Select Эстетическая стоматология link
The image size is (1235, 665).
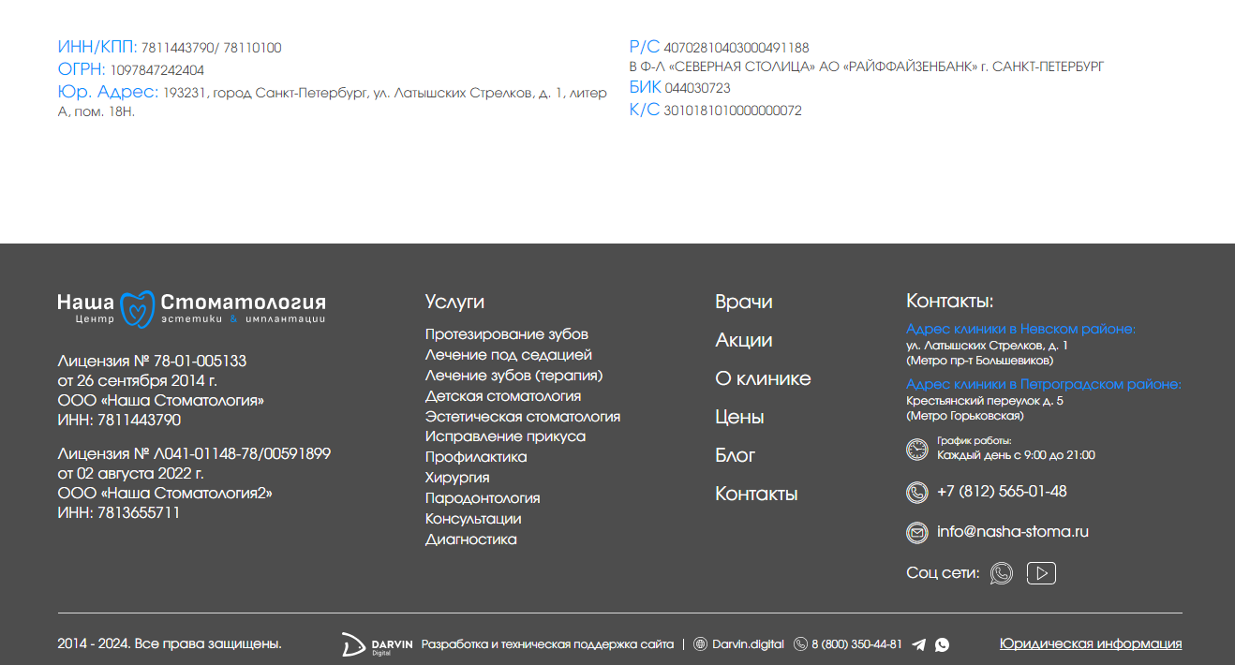click(523, 417)
